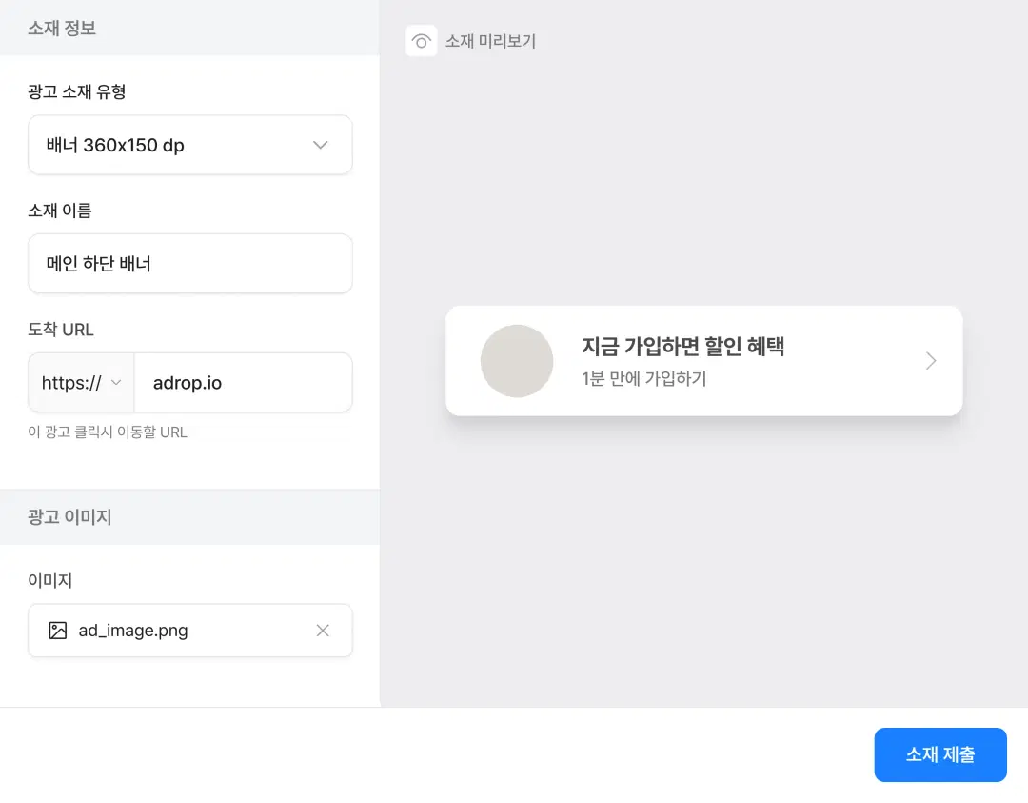This screenshot has width=1028, height=803.
Task: Click the 광고 이미지 section header
Action: [x=69, y=517]
